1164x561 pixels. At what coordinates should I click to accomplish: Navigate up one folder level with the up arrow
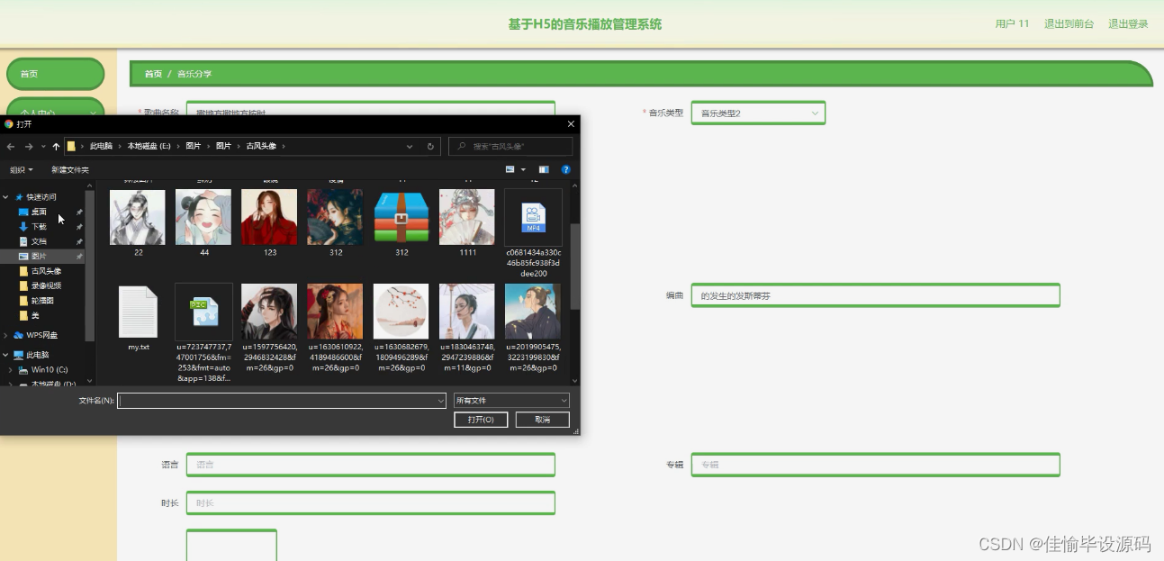(x=55, y=146)
